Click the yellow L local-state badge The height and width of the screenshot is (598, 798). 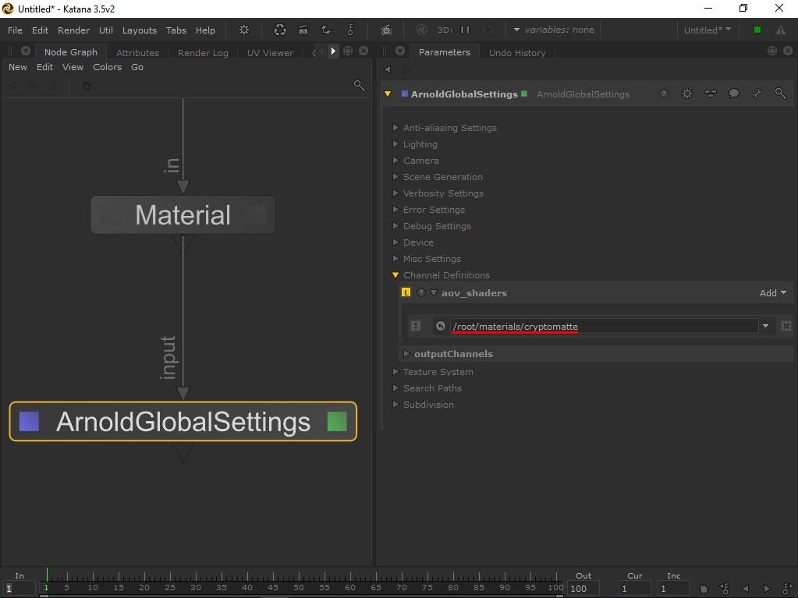coord(406,292)
